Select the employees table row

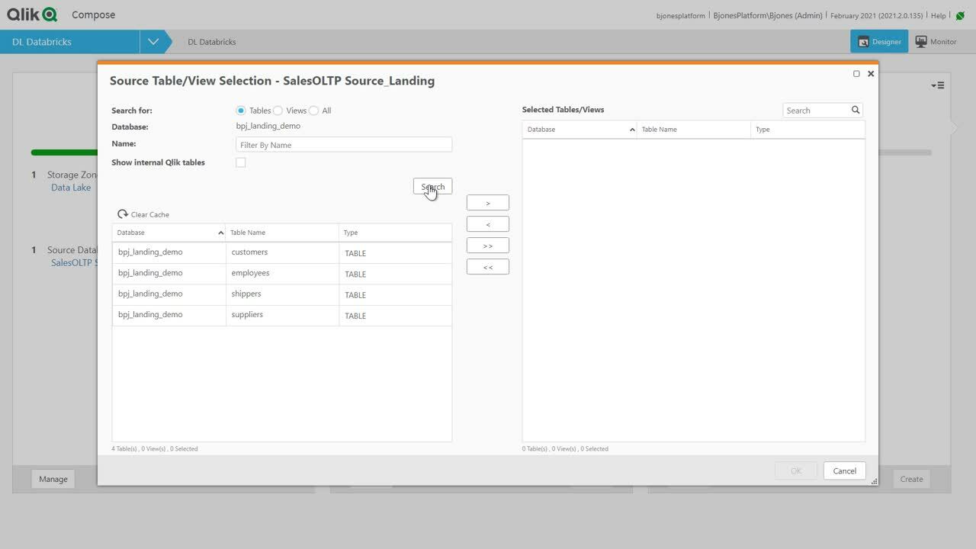click(282, 273)
